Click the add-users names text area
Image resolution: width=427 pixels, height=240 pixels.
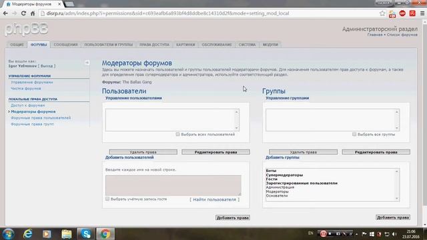pos(173,185)
